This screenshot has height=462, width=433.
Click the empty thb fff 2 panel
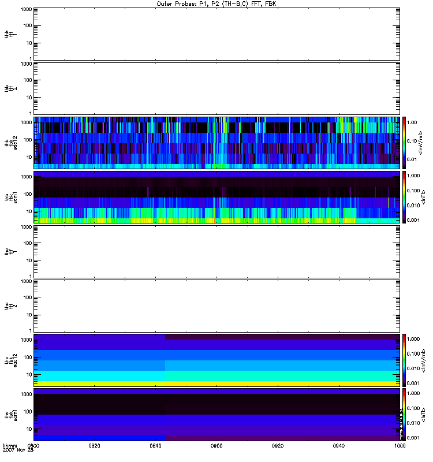pos(216,88)
